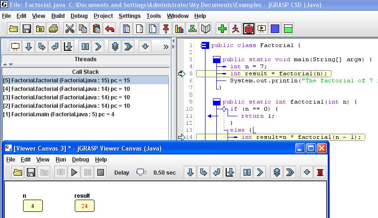Open Run menu in Viewer Canvas window

[x=61, y=160]
